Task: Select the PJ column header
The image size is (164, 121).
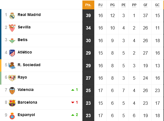Action: (x=100, y=5)
